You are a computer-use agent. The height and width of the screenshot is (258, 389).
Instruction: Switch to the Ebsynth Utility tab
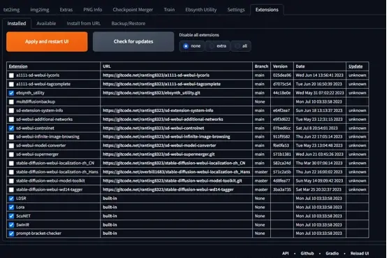201,10
